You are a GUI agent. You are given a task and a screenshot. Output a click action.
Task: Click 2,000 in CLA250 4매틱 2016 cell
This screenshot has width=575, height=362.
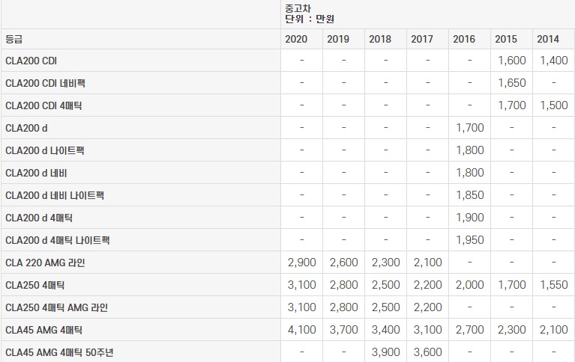pyautogui.click(x=470, y=285)
